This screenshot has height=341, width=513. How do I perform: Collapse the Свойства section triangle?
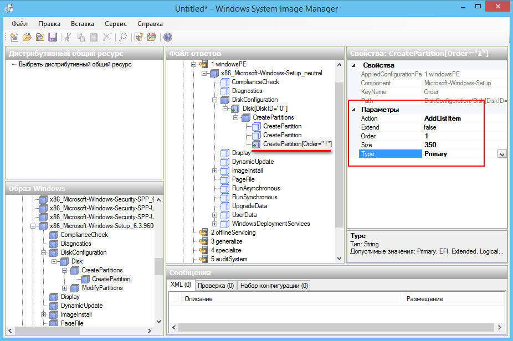click(x=353, y=65)
